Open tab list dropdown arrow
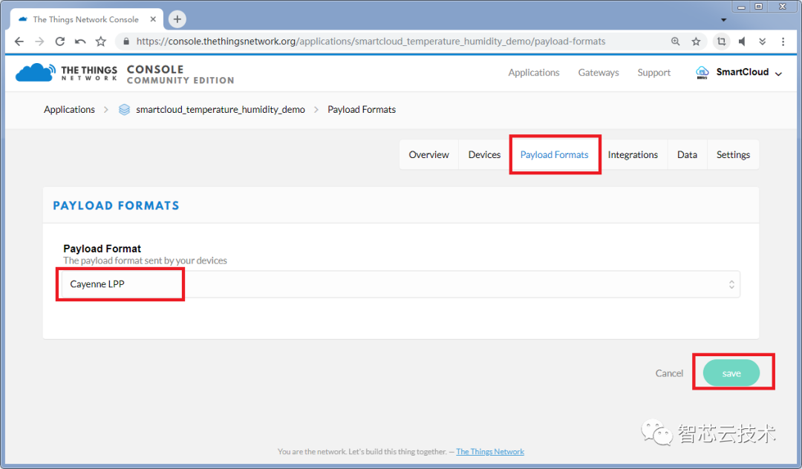Viewport: 802px width, 469px height. [x=723, y=20]
